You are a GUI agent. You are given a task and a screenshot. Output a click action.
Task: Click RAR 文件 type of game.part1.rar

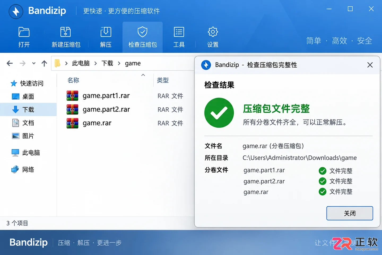(170, 96)
